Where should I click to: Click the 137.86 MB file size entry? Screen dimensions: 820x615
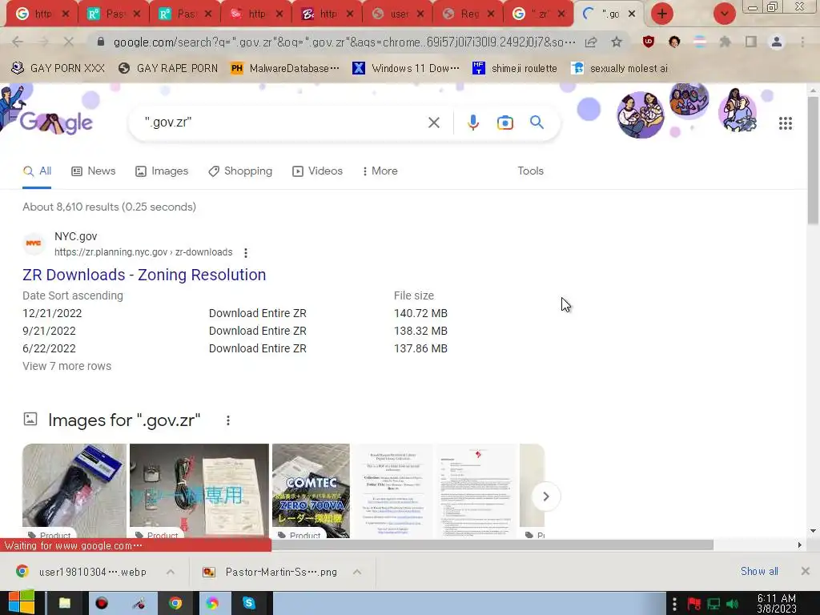(x=420, y=348)
